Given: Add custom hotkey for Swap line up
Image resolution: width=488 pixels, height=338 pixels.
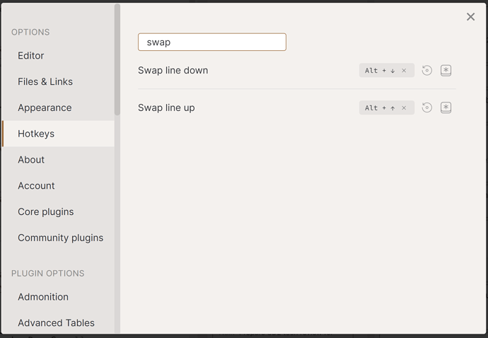Looking at the screenshot, I should pyautogui.click(x=446, y=107).
